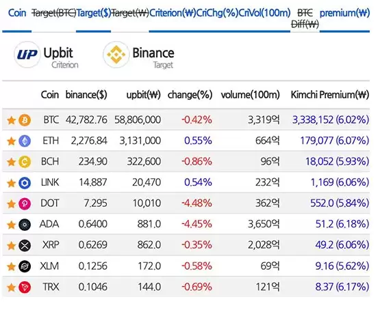The width and height of the screenshot is (380, 310).
Task: Sort by the binance($) column header
Action: (x=86, y=95)
